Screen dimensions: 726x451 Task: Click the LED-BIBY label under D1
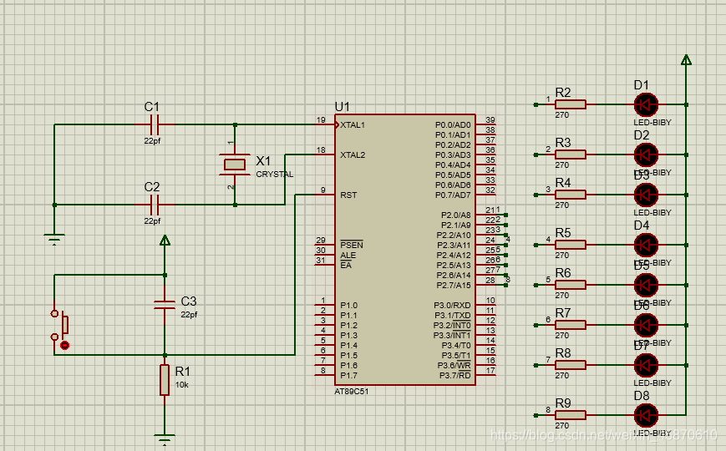pos(652,123)
